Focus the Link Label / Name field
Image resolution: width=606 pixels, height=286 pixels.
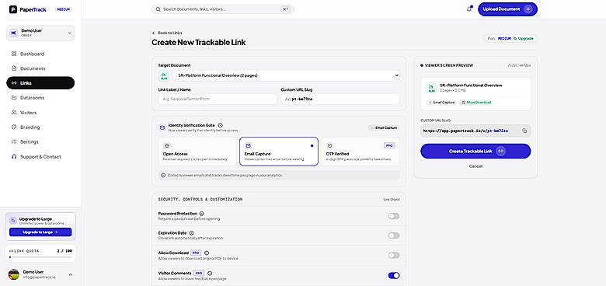(218, 99)
